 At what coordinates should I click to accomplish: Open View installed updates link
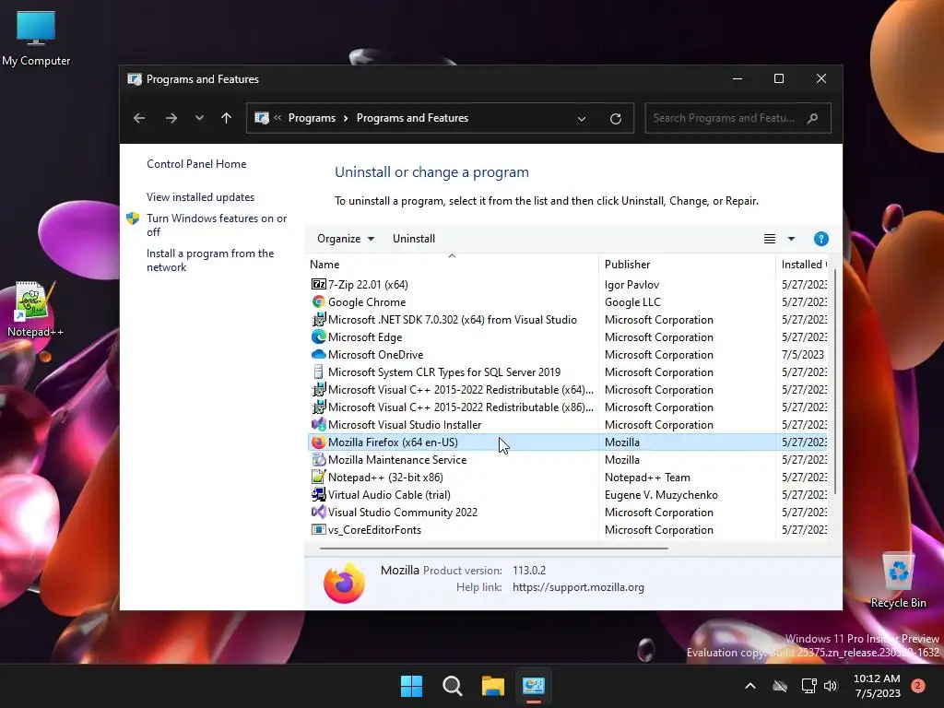200,197
